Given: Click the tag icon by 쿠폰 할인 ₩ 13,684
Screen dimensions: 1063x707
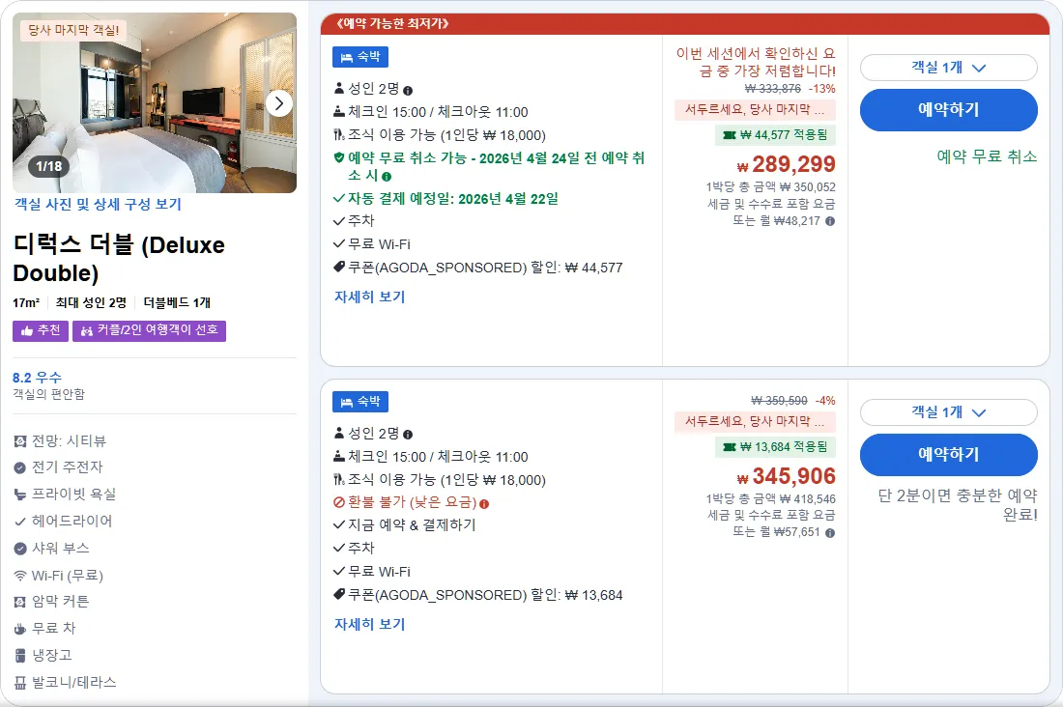Looking at the screenshot, I should (x=339, y=594).
